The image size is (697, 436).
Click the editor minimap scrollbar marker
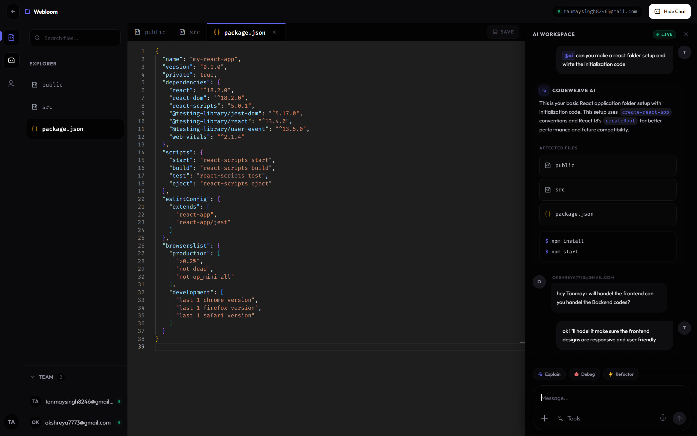pyautogui.click(x=522, y=343)
